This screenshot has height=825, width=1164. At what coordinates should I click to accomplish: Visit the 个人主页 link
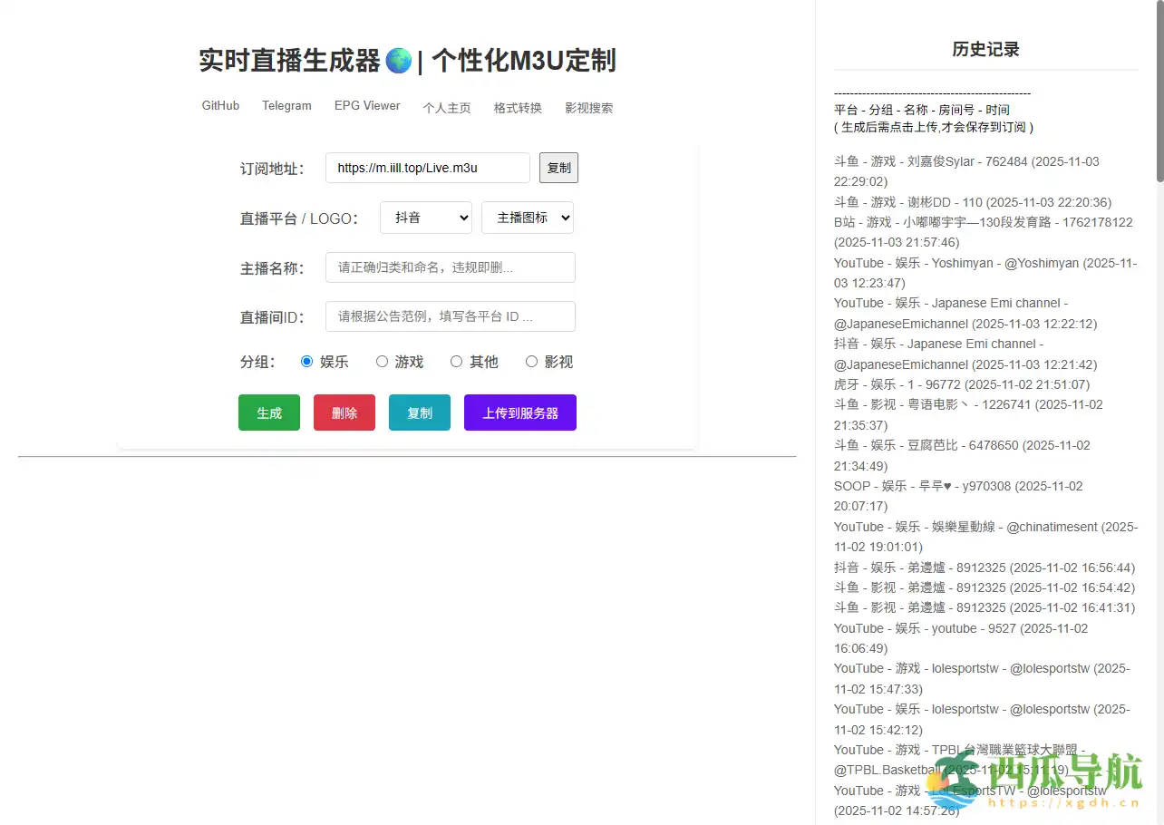pyautogui.click(x=446, y=107)
